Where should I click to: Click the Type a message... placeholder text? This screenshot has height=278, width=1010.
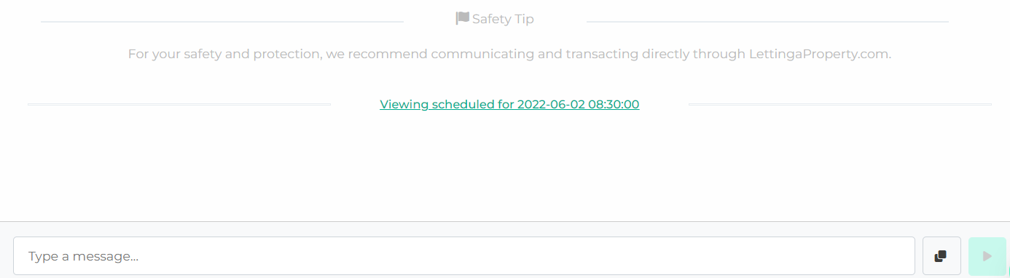[x=83, y=256]
